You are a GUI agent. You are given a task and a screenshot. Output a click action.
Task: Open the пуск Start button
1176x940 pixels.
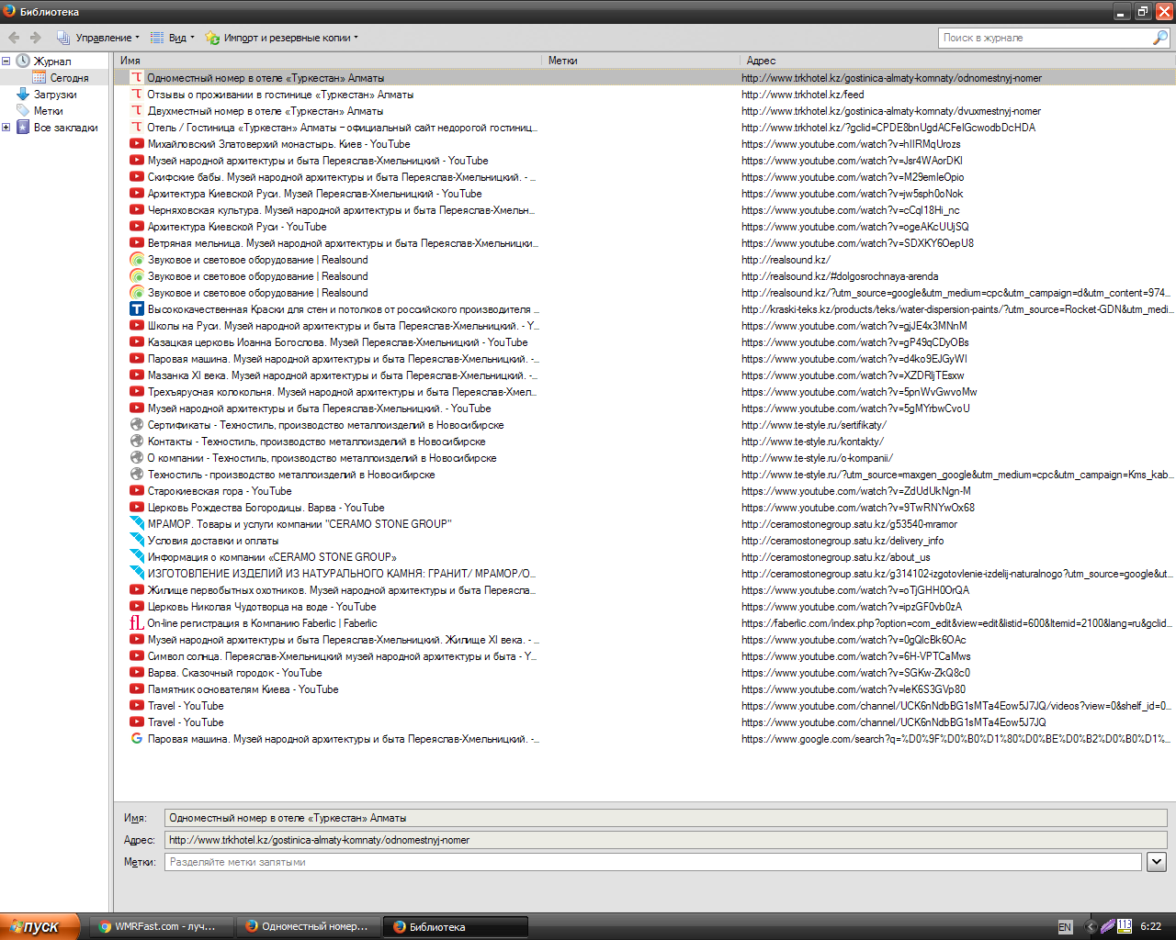coord(40,926)
